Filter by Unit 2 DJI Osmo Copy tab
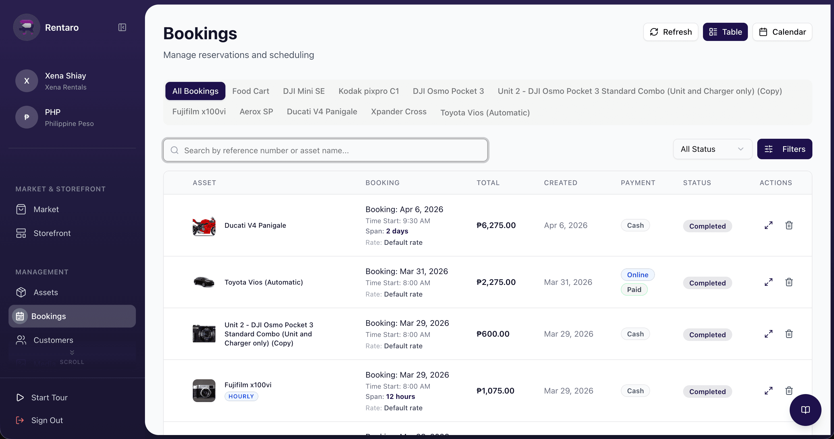Image resolution: width=834 pixels, height=439 pixels. [x=640, y=91]
